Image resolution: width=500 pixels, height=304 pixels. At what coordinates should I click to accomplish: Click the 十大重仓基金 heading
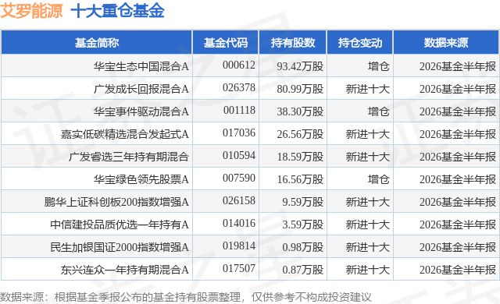(117, 11)
